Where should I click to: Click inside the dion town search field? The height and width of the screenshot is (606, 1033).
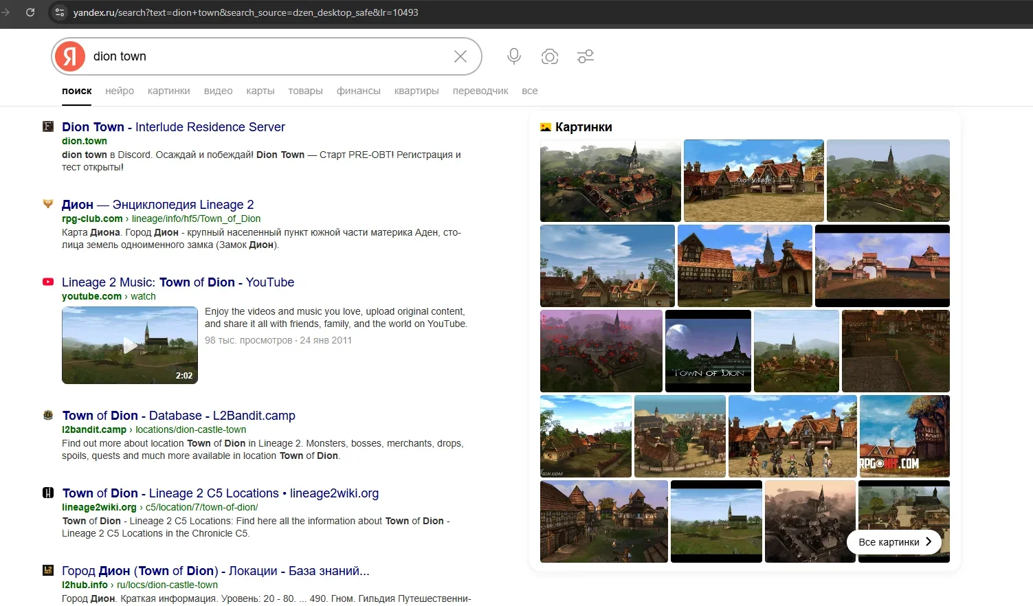[268, 56]
